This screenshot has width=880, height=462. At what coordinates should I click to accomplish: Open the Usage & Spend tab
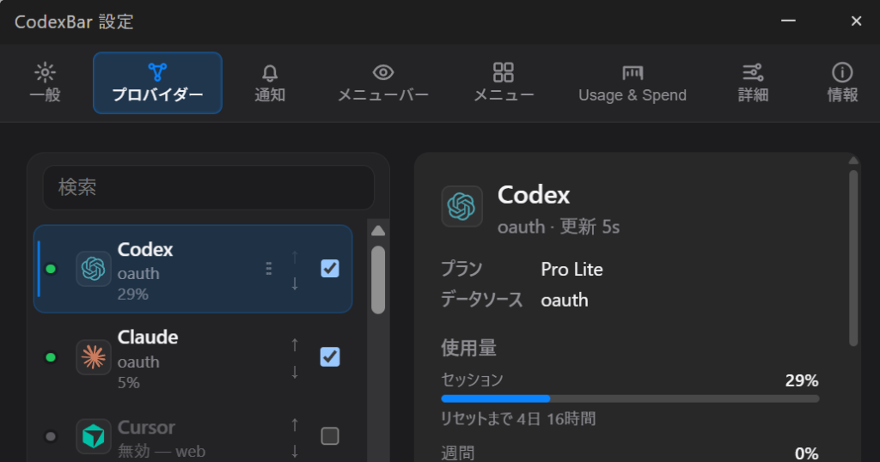click(x=632, y=83)
